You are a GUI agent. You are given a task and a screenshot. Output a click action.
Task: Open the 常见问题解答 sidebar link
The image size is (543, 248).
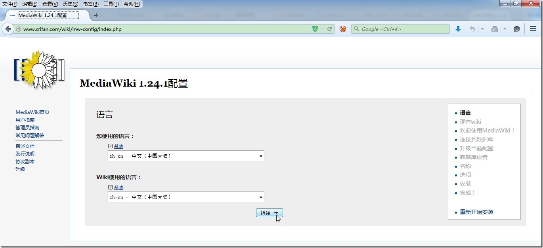click(30, 135)
